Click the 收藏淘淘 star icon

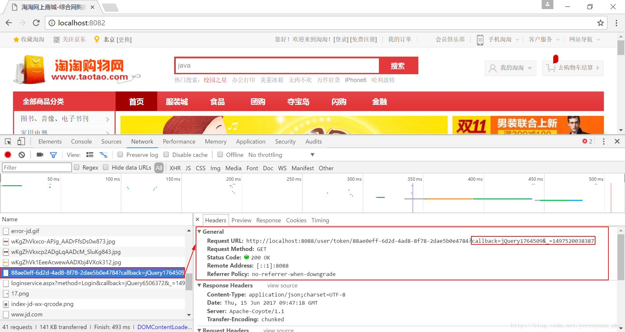(x=16, y=40)
